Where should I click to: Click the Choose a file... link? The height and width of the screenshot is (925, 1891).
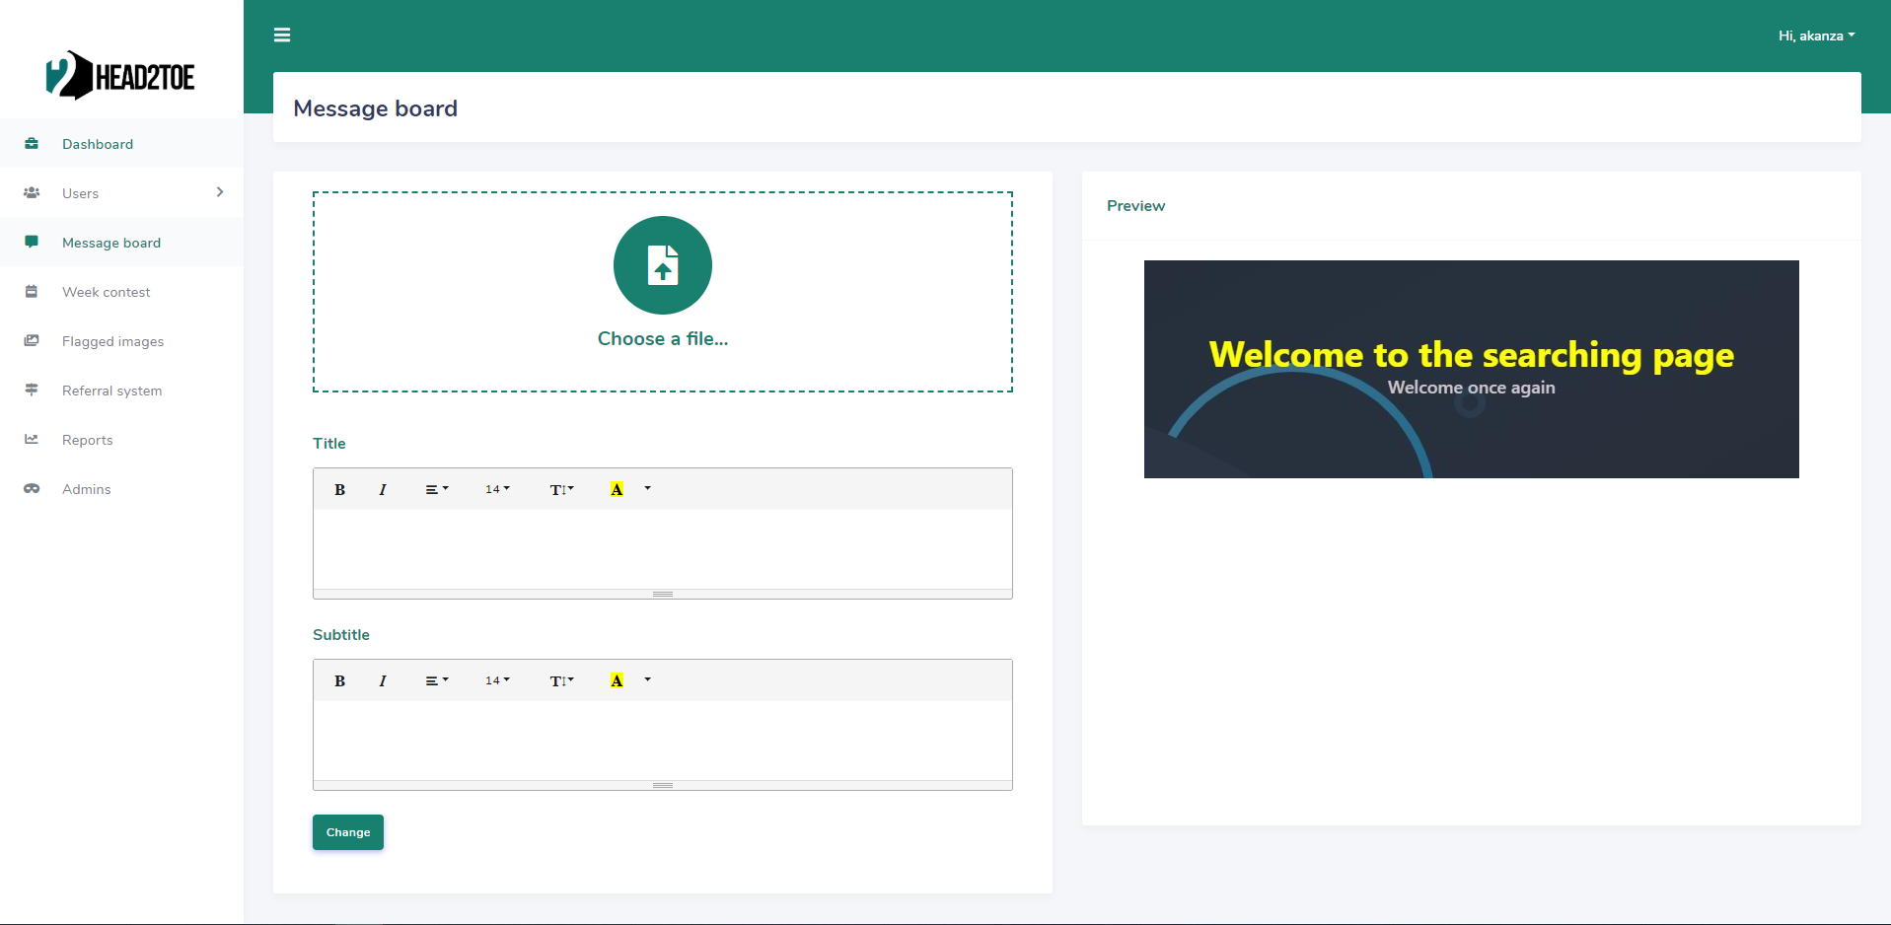point(663,339)
